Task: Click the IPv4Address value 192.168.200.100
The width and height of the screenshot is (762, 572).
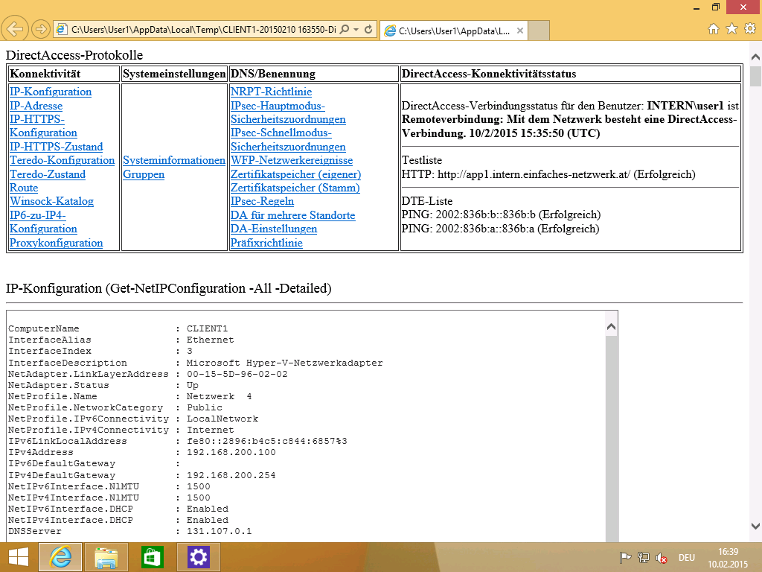Action: pos(231,452)
